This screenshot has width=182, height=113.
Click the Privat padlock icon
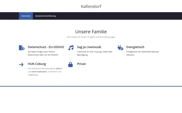click(70, 64)
